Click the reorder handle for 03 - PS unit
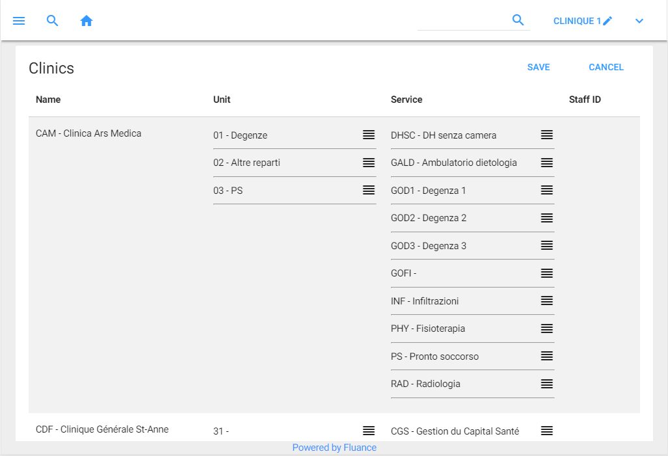Viewport: 668px width, 456px height. click(369, 190)
